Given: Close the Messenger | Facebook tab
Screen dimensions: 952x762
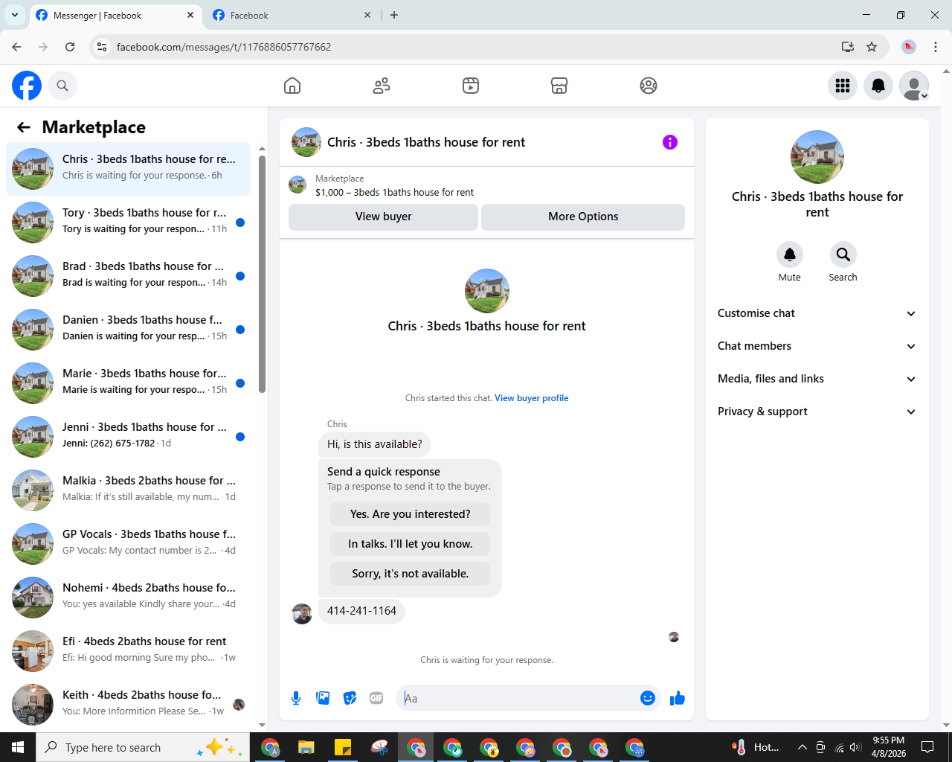Looking at the screenshot, I should coord(190,15).
